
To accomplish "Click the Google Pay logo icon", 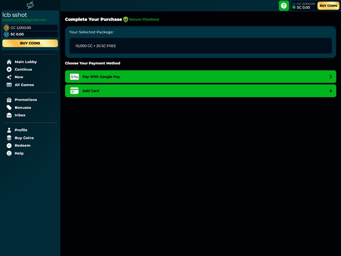I will [75, 77].
